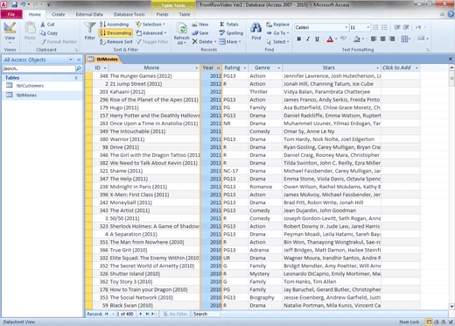The width and height of the screenshot is (455, 326).
Task: Open the font size 11 dropdown
Action: click(367, 27)
